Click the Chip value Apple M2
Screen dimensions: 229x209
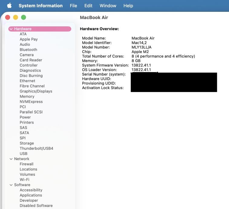pyautogui.click(x=140, y=52)
